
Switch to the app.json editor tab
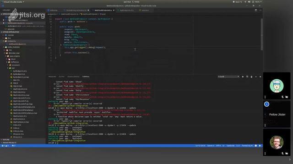(x=145, y=10)
